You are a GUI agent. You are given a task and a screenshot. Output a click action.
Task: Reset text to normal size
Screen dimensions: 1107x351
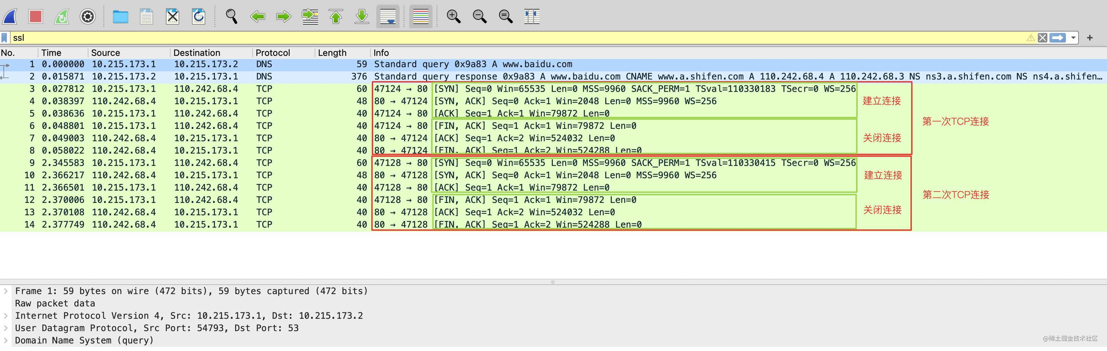click(506, 17)
